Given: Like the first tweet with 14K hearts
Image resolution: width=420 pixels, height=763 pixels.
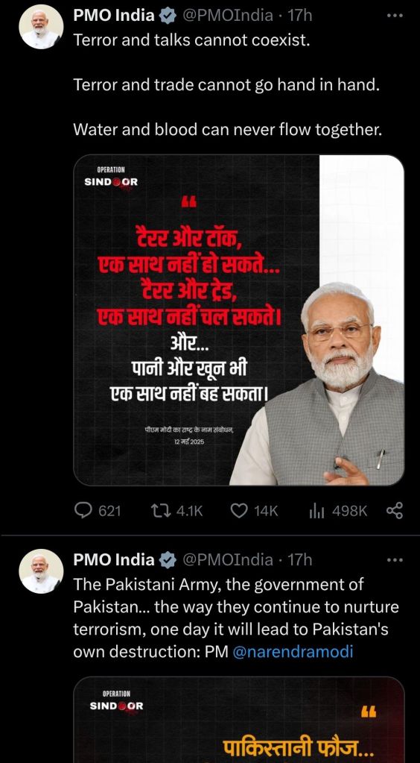Looking at the screenshot, I should pyautogui.click(x=254, y=511).
